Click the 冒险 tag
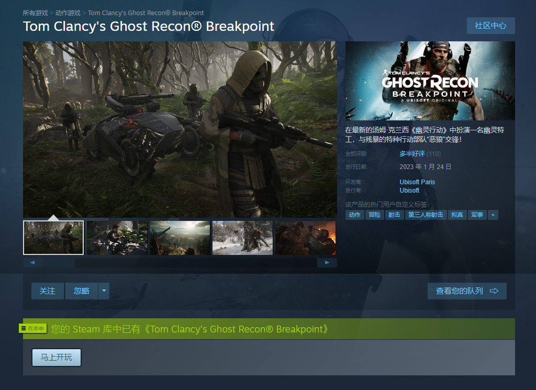Viewport: 536px width, 390px height. [375, 215]
